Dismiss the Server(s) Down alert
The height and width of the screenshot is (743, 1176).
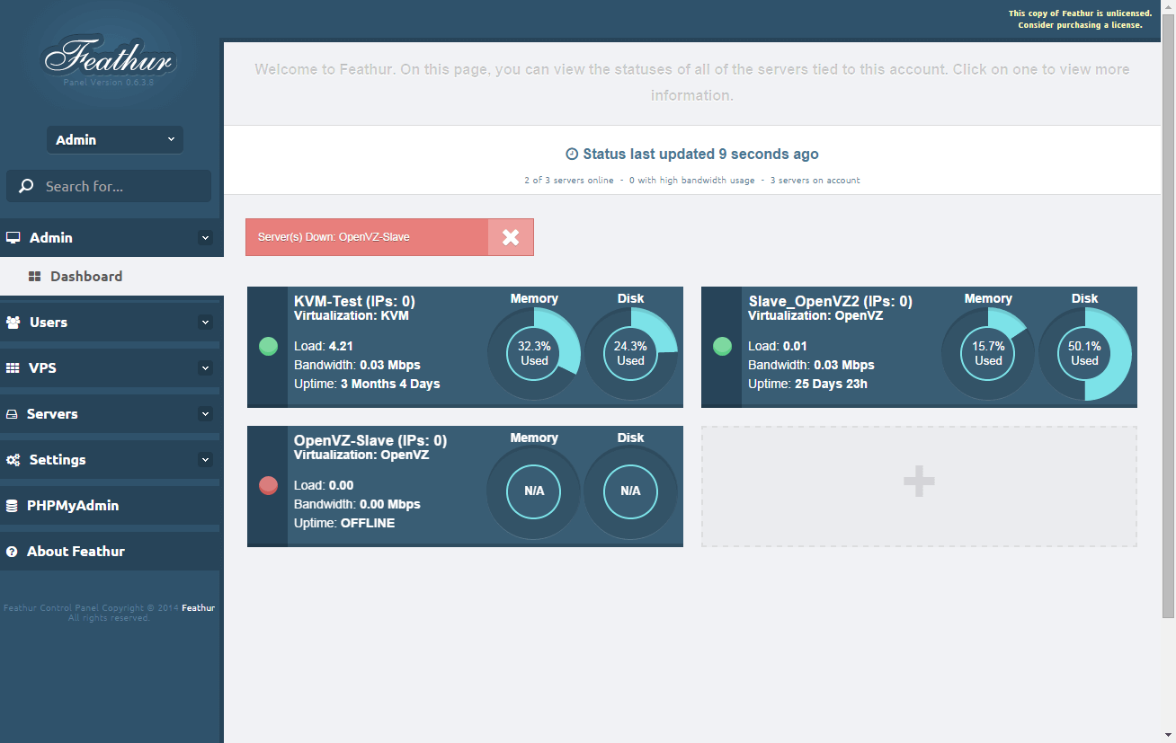[511, 236]
